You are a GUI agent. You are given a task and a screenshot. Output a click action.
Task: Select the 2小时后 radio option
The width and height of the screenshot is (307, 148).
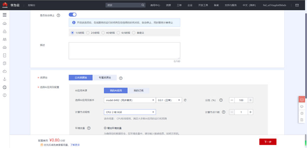click(x=88, y=33)
